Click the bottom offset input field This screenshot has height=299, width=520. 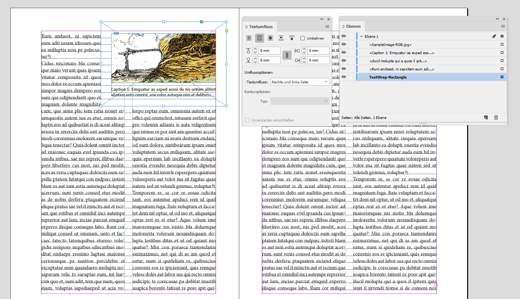(x=270, y=60)
